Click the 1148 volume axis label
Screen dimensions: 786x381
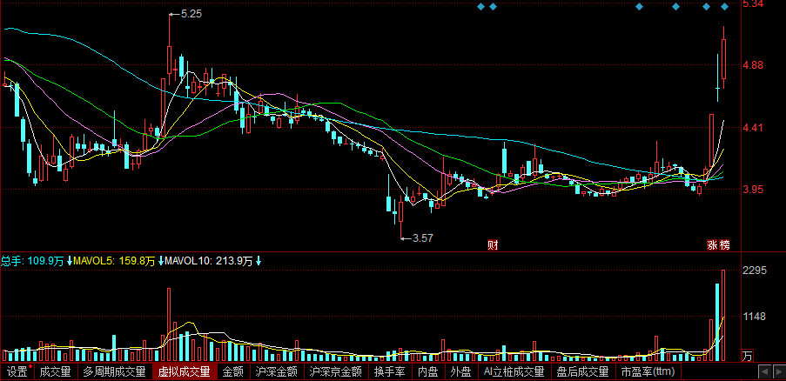[x=755, y=317]
